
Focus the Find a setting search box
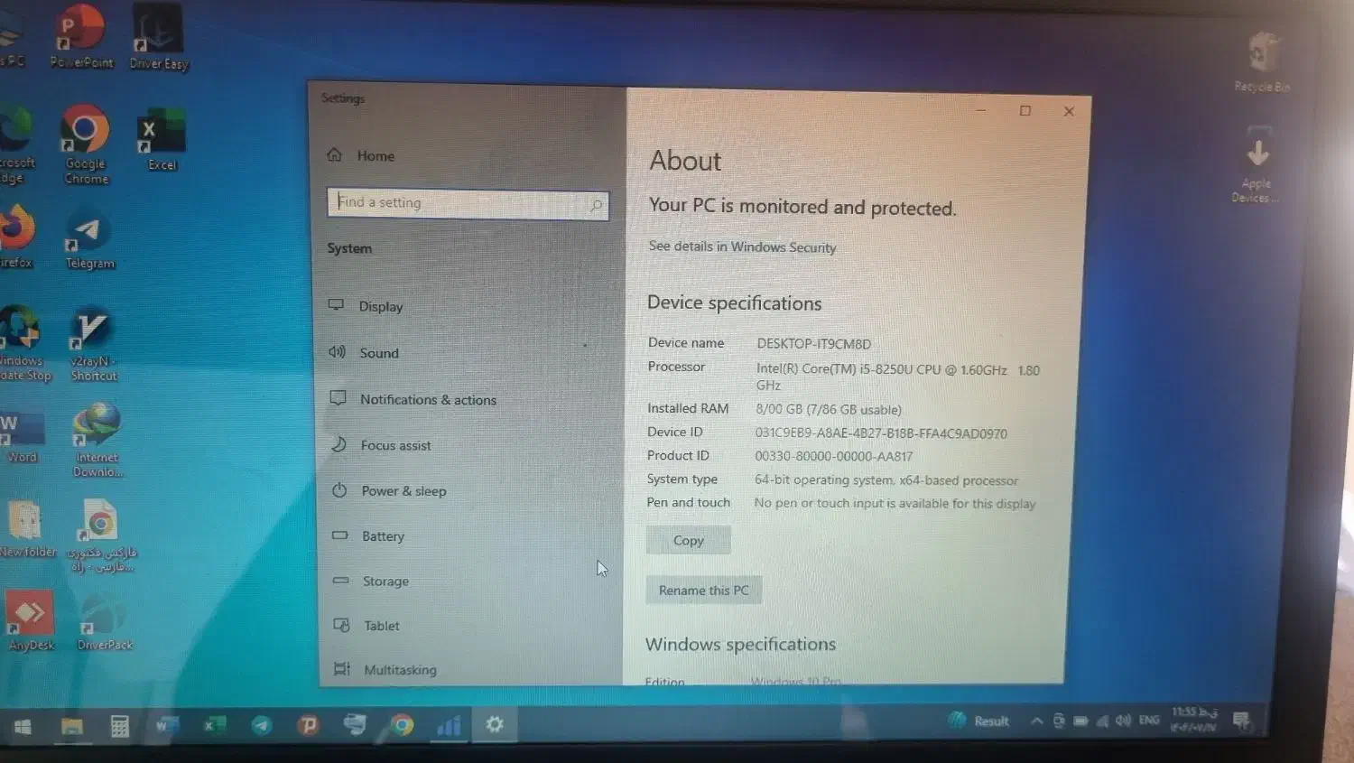(x=468, y=203)
